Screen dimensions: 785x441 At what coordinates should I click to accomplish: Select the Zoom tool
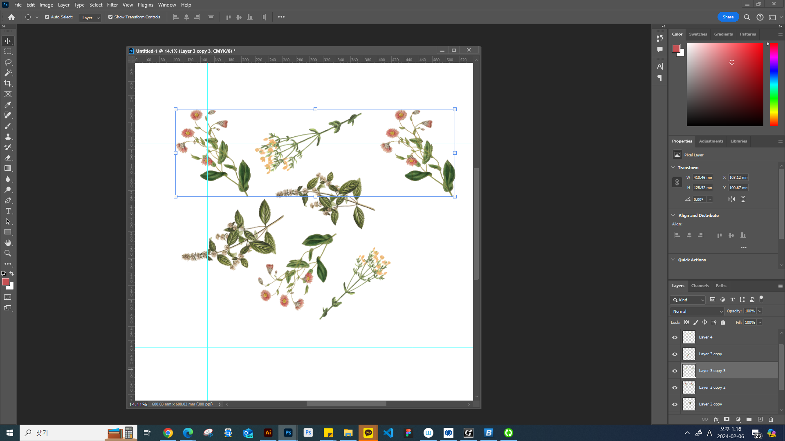click(8, 253)
